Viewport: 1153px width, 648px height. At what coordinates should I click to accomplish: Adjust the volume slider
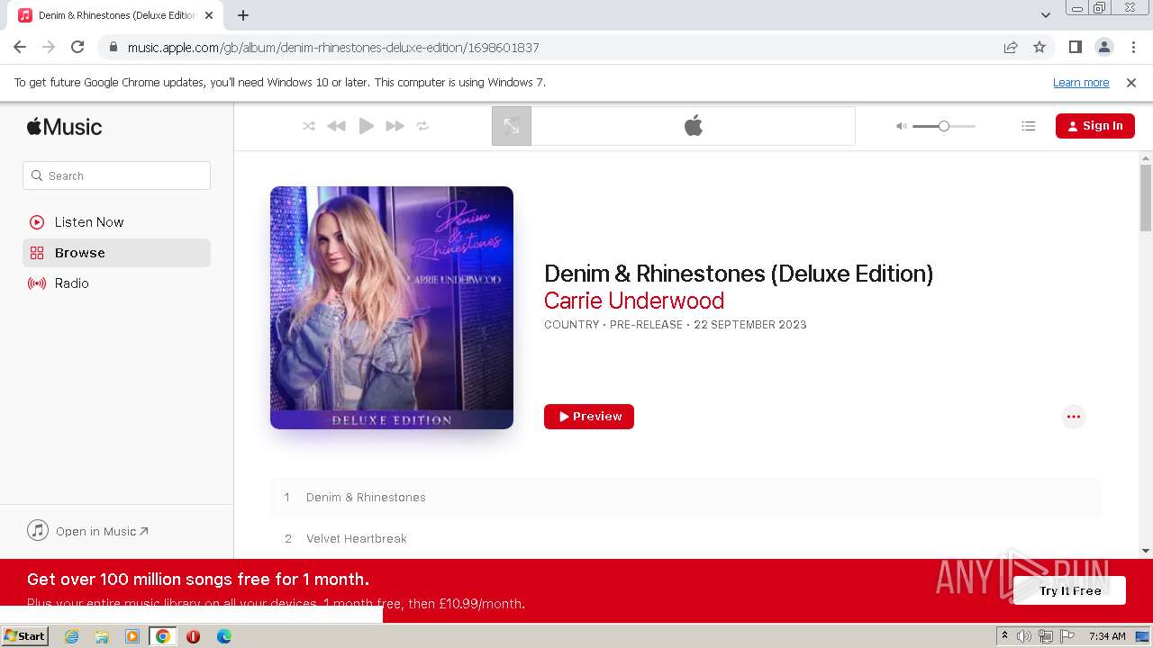(943, 126)
